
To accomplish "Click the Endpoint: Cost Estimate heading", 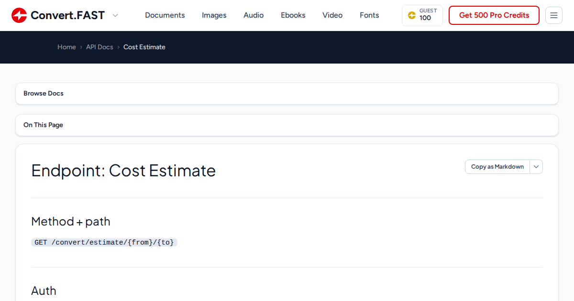I will pyautogui.click(x=123, y=171).
